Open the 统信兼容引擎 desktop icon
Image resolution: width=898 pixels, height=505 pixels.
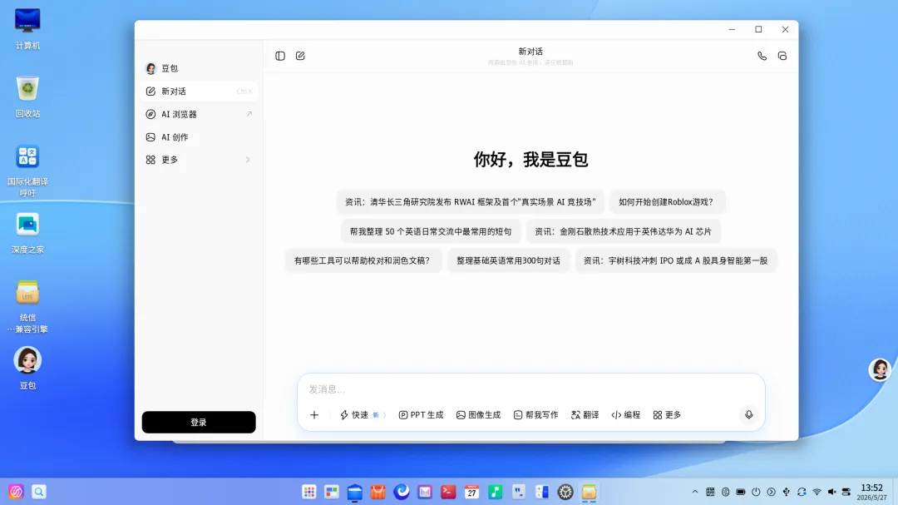27,307
